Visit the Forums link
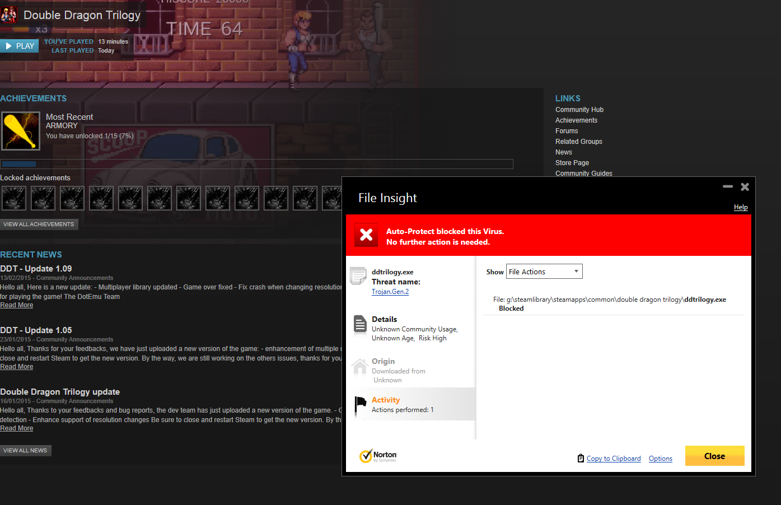Screen dimensions: 781x505 pyautogui.click(x=567, y=131)
